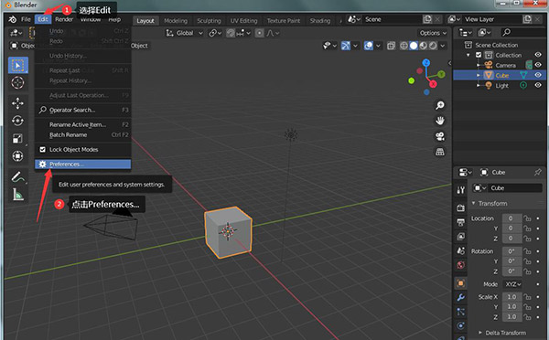Click new scene icon beside Scene
Viewport: 549px width, 340px height.
[427, 19]
